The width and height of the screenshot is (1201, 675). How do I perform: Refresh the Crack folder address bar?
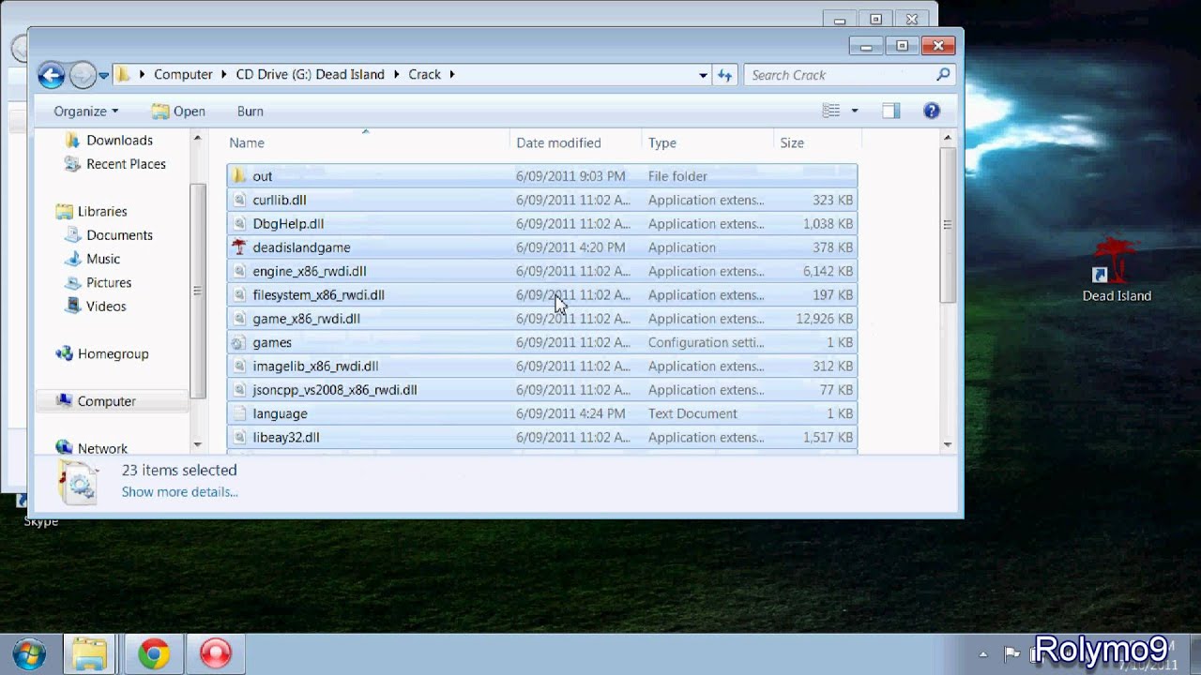coord(724,75)
